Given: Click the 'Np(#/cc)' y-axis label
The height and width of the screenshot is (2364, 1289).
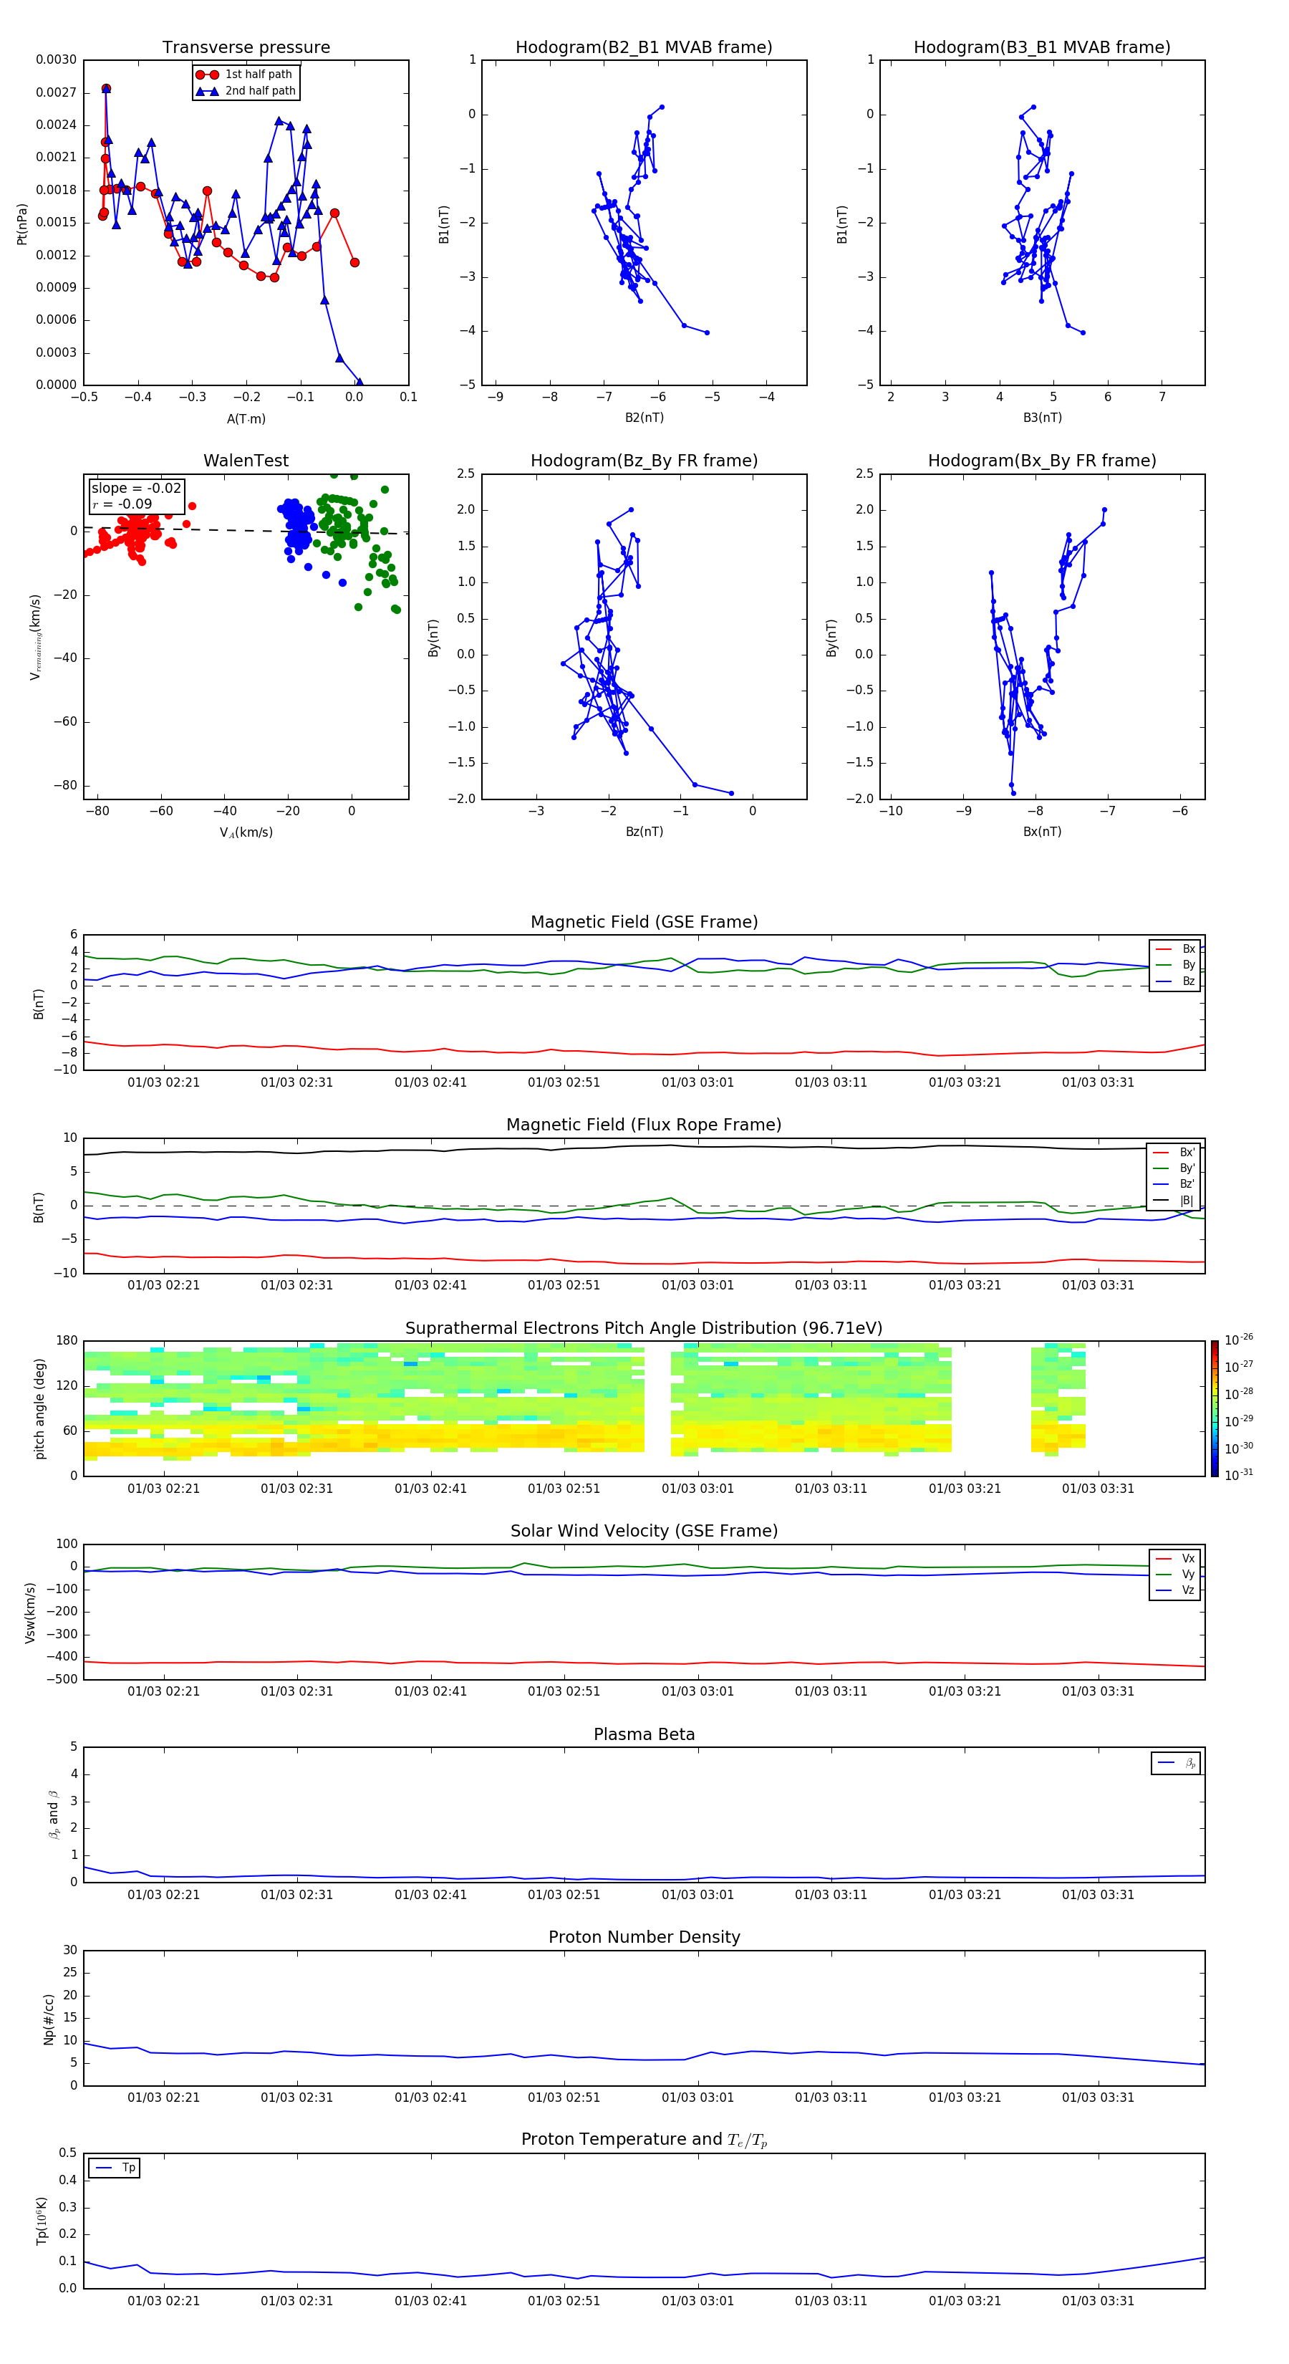Looking at the screenshot, I should point(49,2019).
